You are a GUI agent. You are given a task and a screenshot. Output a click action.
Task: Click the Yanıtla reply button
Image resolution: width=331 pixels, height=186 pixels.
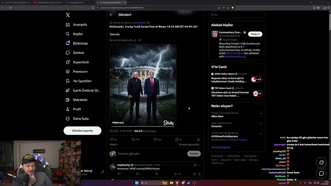point(194,154)
